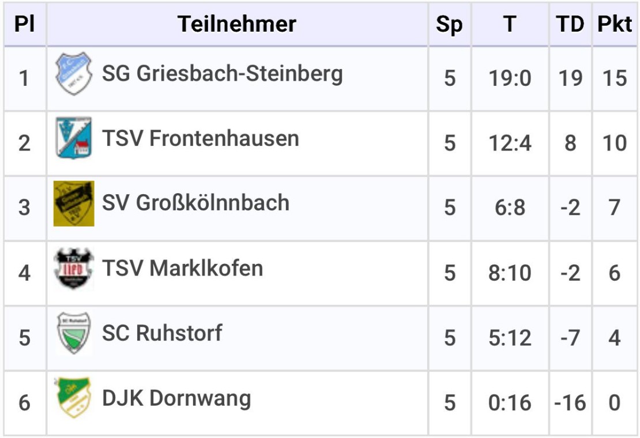The height and width of the screenshot is (438, 640).
Task: Click the Teilnehmer column header
Action: [237, 24]
